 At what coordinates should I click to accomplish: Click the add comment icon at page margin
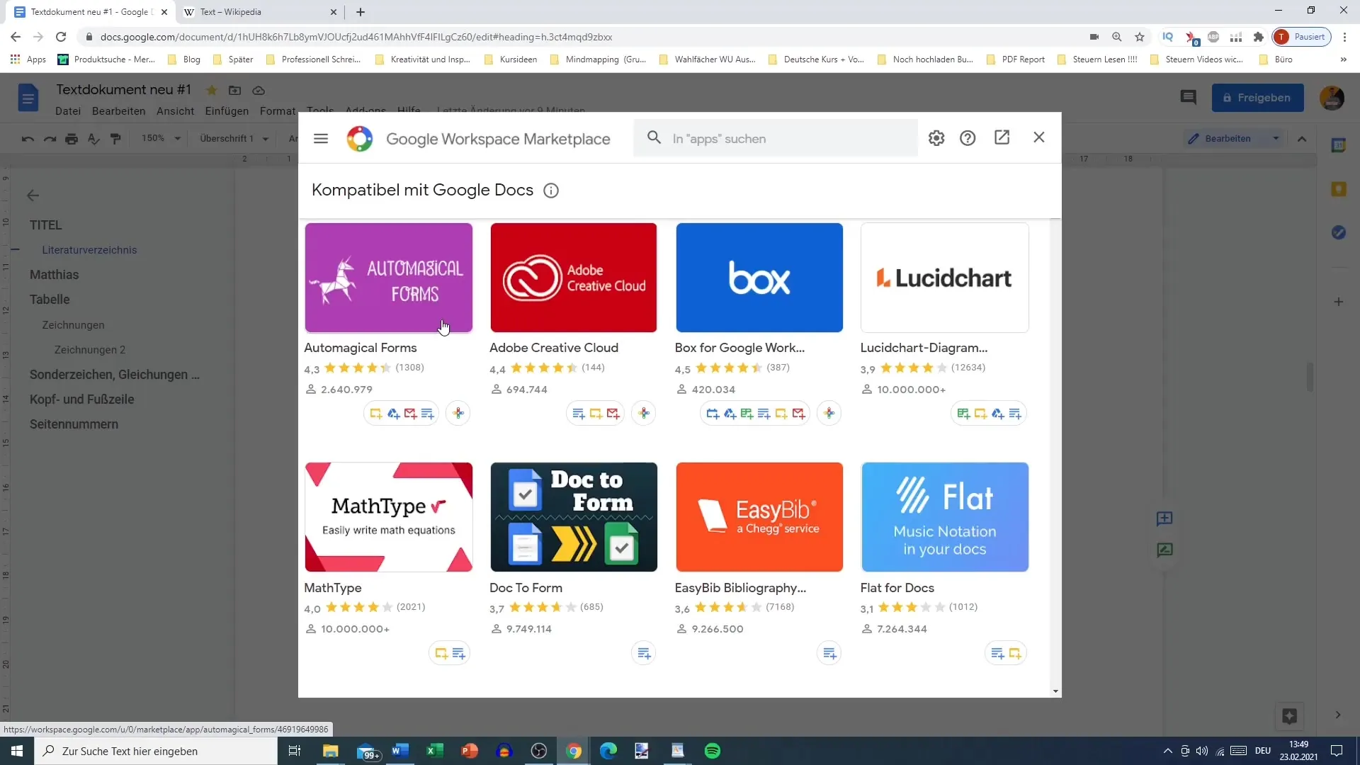tap(1164, 518)
